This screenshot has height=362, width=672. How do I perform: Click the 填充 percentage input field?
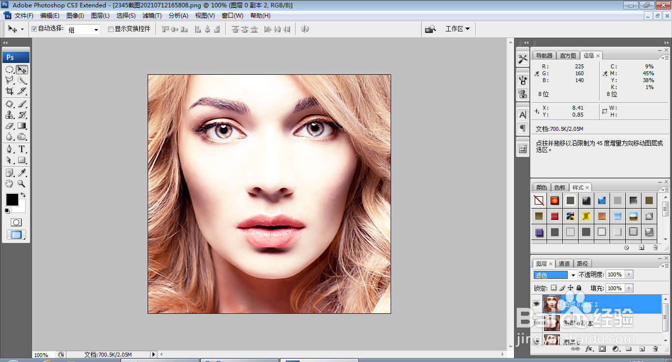tap(614, 288)
